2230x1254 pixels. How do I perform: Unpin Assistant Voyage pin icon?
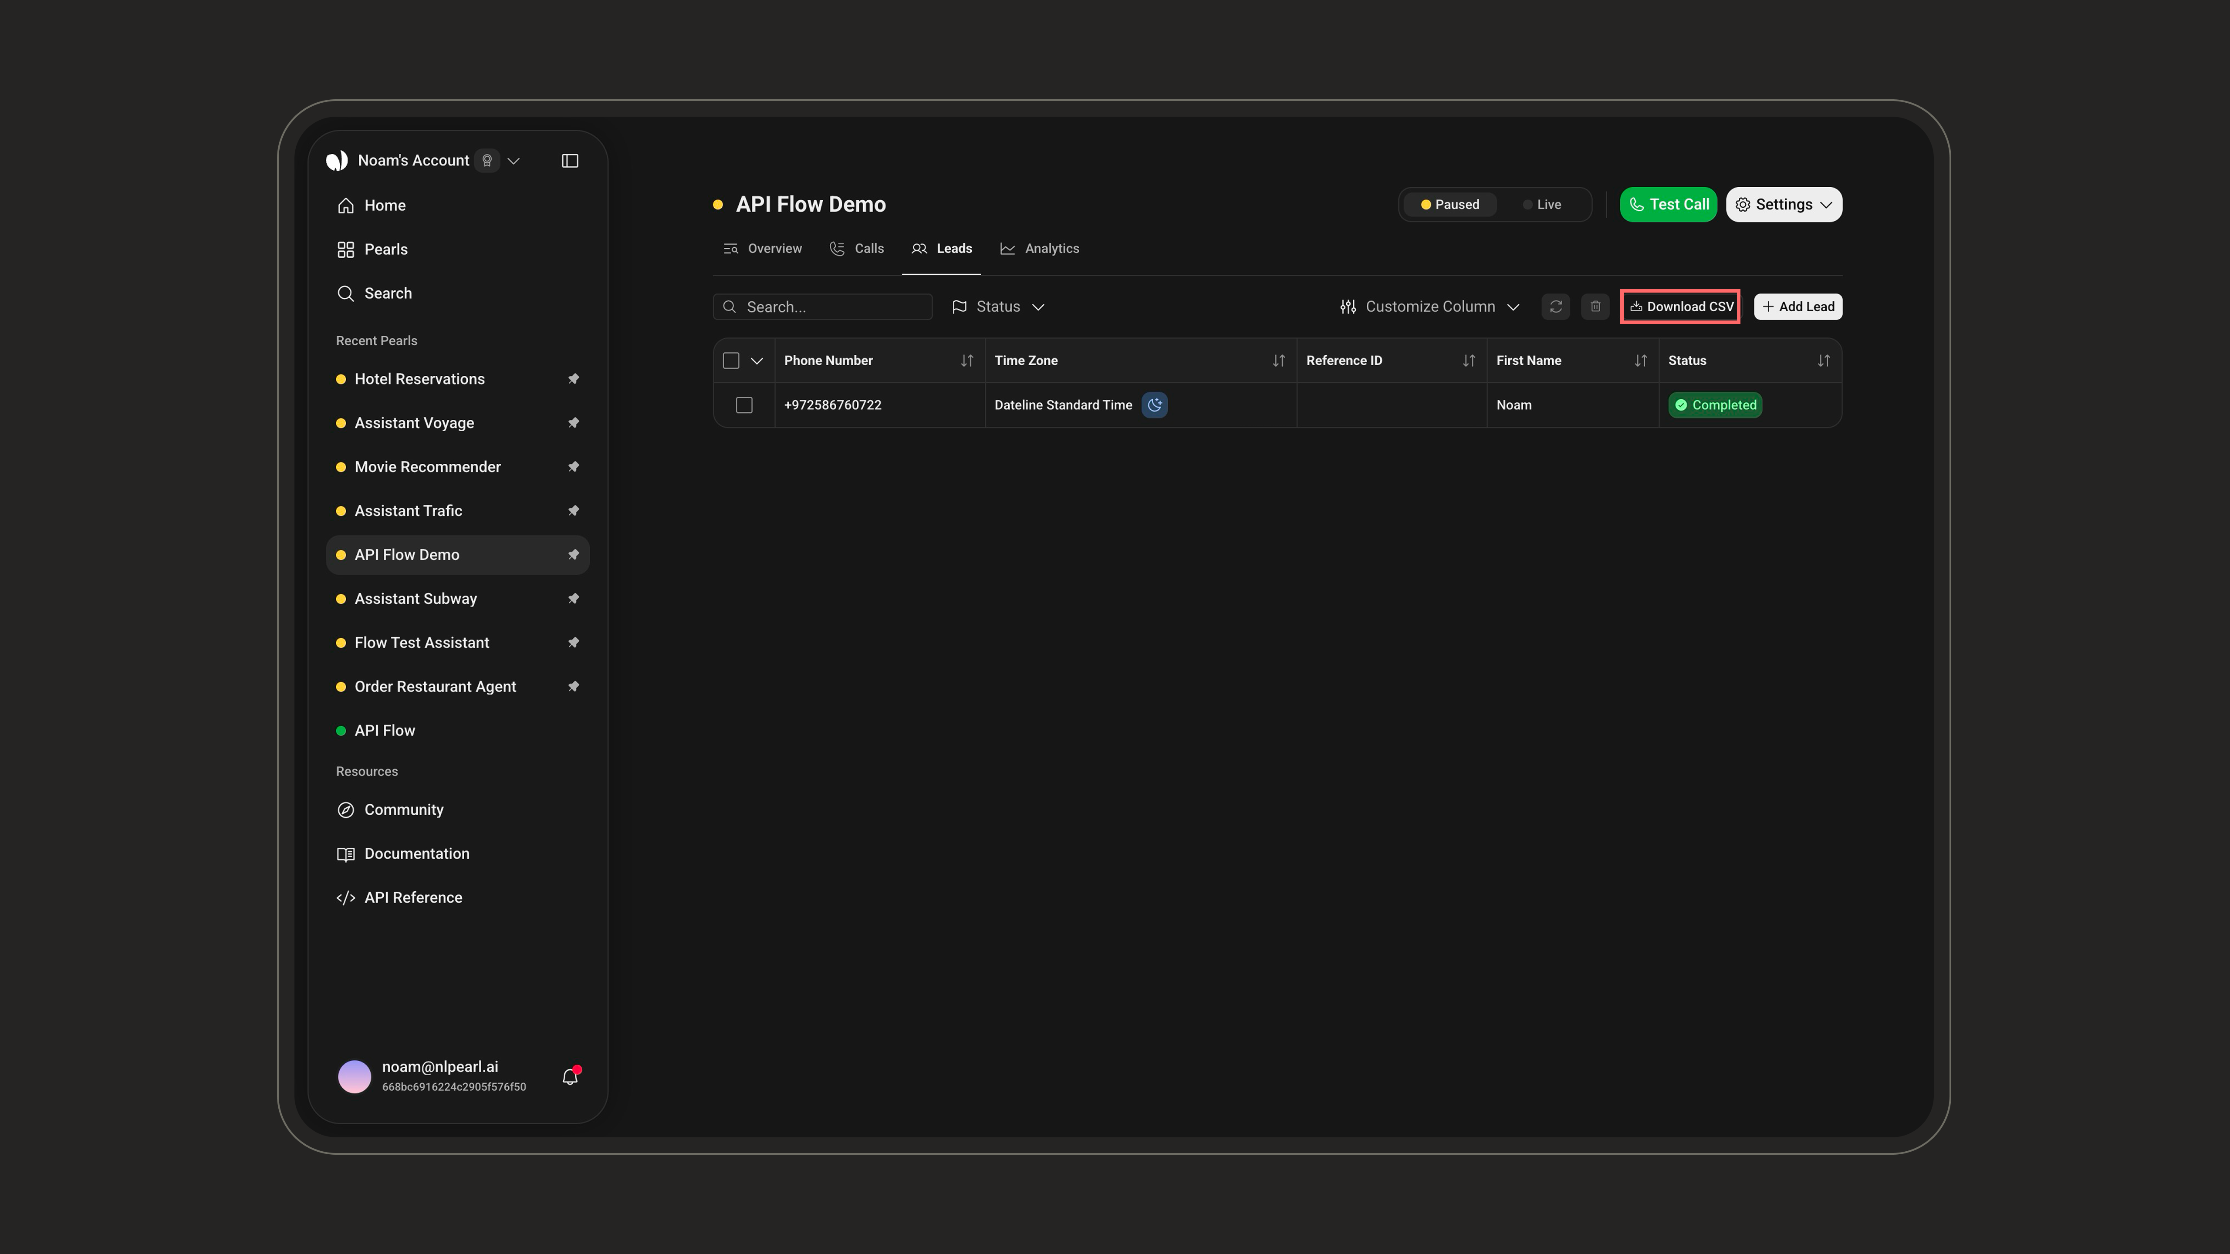[x=573, y=423]
